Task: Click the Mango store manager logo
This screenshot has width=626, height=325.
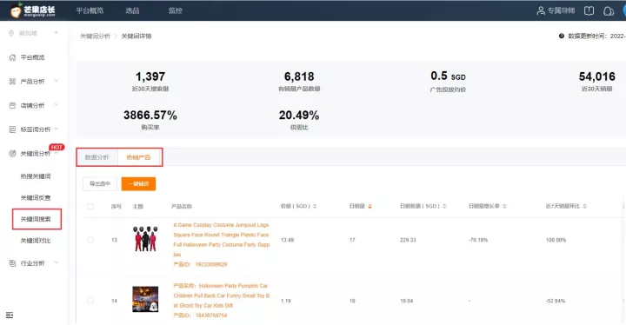Action: pos(33,10)
